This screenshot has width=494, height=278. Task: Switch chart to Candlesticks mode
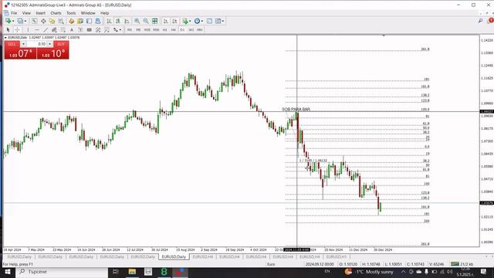118,21
